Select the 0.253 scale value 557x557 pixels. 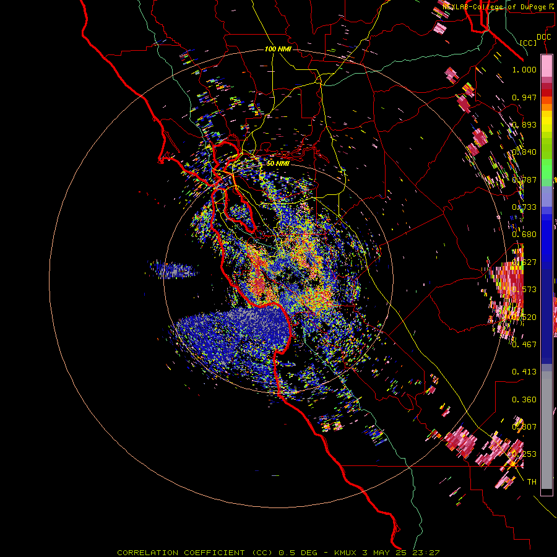(x=524, y=454)
